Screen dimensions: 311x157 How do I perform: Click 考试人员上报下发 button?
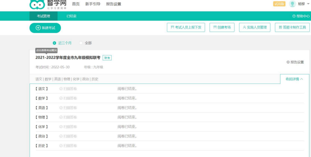[186, 27]
